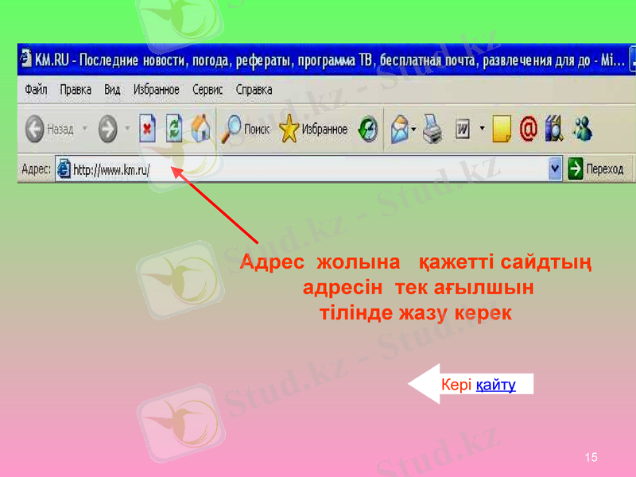Open the Файл menu
Image resolution: width=636 pixels, height=477 pixels.
(37, 90)
